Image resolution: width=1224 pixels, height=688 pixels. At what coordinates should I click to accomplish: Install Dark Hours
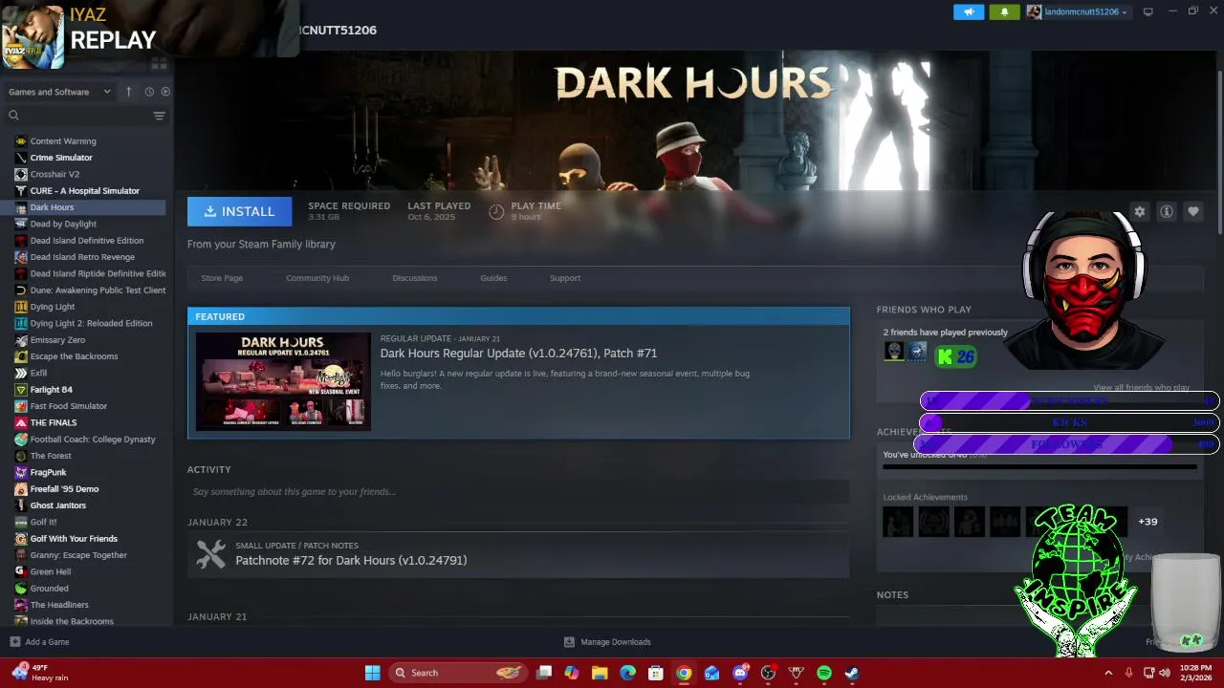point(239,211)
